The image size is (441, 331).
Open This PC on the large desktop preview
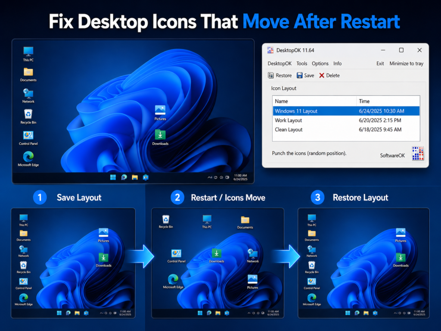(x=28, y=54)
